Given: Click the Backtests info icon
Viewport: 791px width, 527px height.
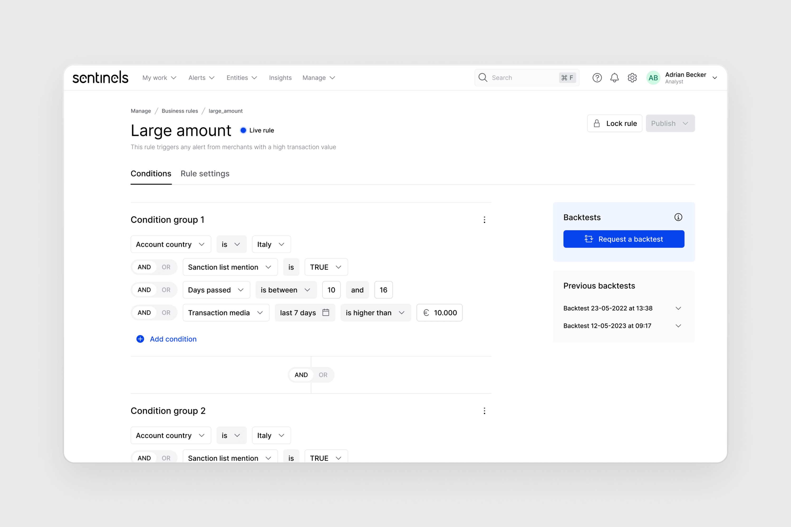Looking at the screenshot, I should tap(678, 217).
